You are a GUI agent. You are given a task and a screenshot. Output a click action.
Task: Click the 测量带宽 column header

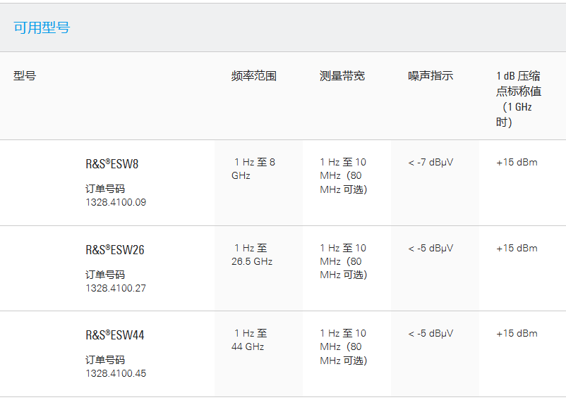[x=342, y=76]
